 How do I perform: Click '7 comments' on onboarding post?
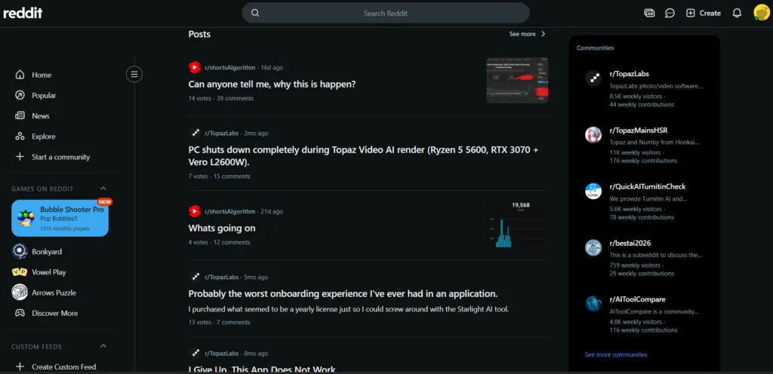point(233,322)
